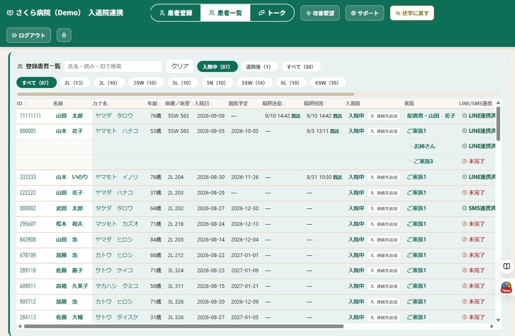Click the lock icon button
Viewport: 515px width, 336px height.
(64, 35)
